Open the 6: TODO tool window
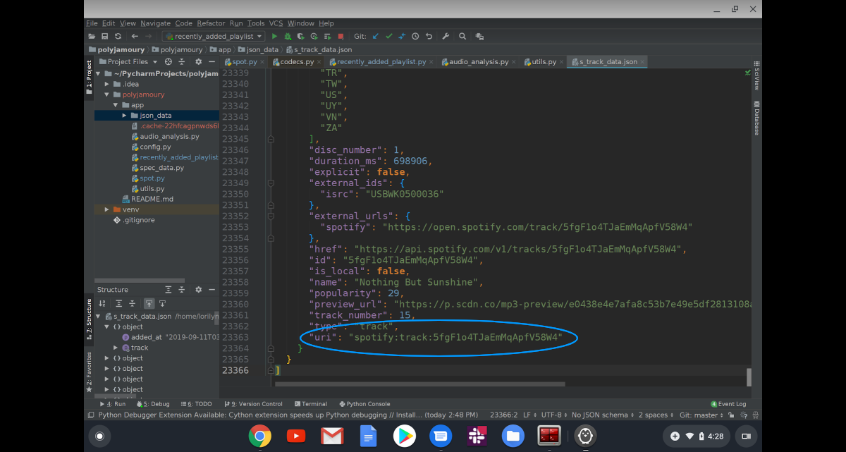This screenshot has width=846, height=452. (196, 404)
